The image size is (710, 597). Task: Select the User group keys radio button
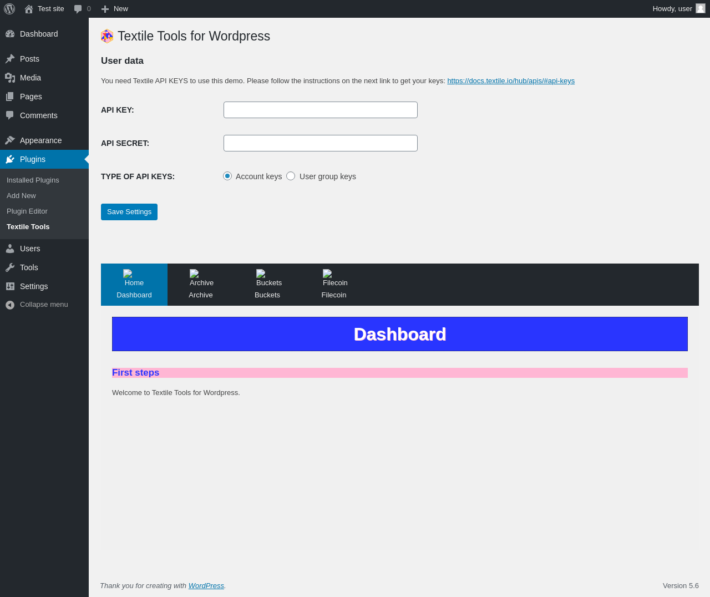291,176
